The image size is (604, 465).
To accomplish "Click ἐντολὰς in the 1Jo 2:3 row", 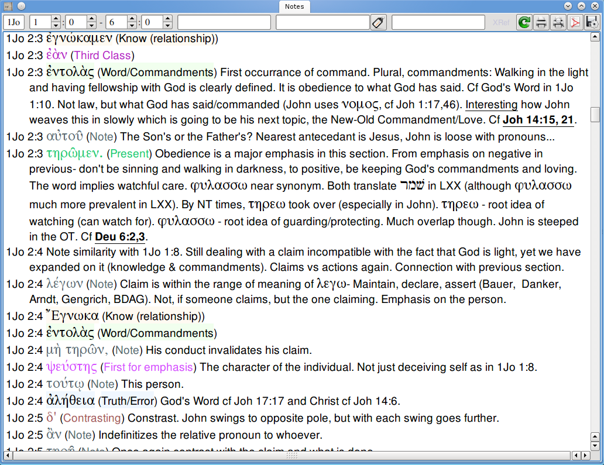I will pos(70,72).
